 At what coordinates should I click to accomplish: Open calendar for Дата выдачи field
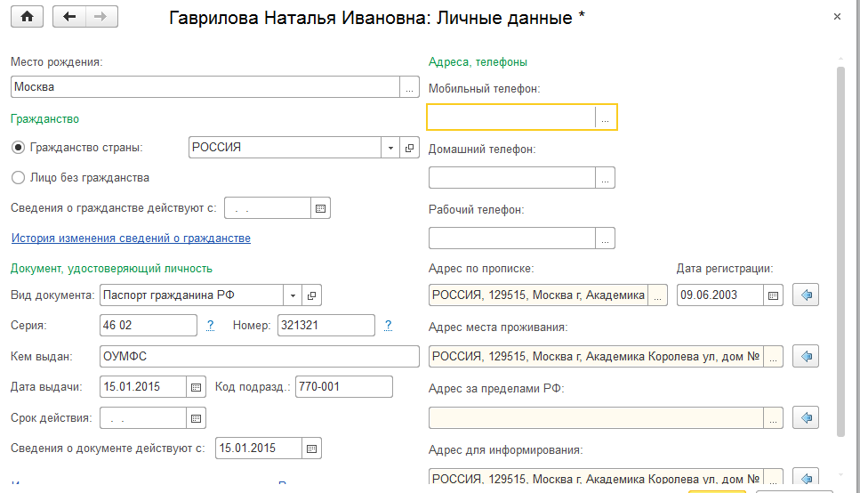pos(197,387)
